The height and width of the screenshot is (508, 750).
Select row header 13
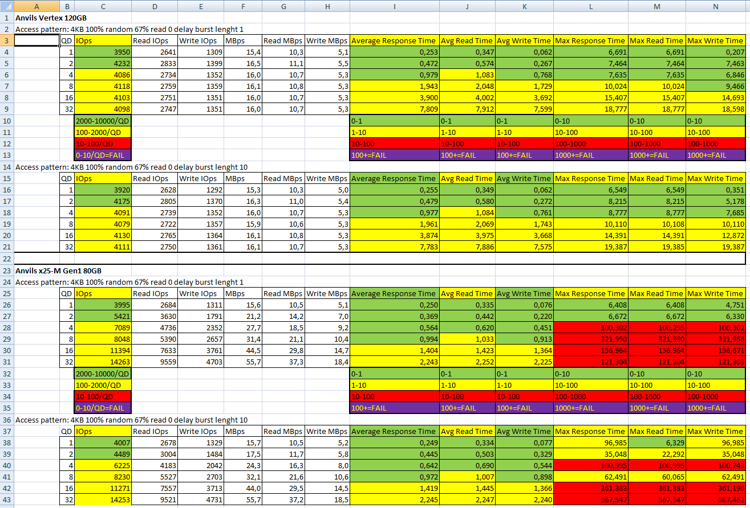(x=7, y=155)
